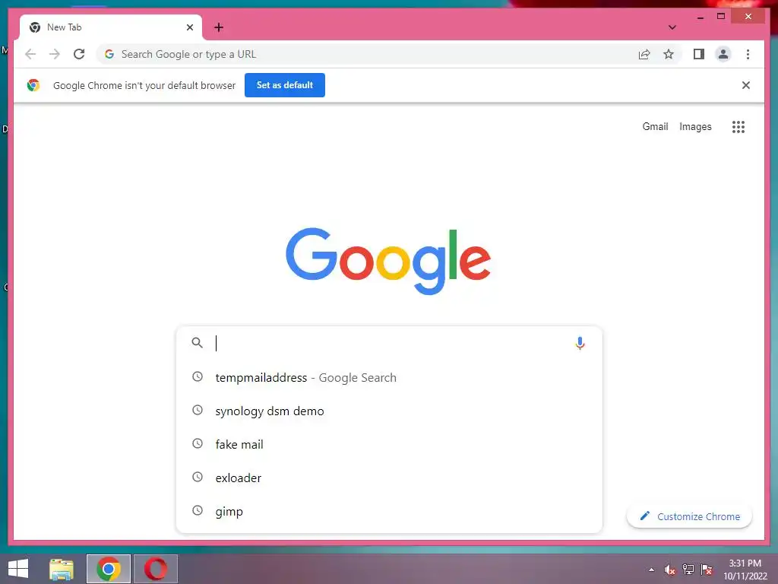This screenshot has height=584, width=778.
Task: Click the muted volume tray icon
Action: [x=669, y=570]
